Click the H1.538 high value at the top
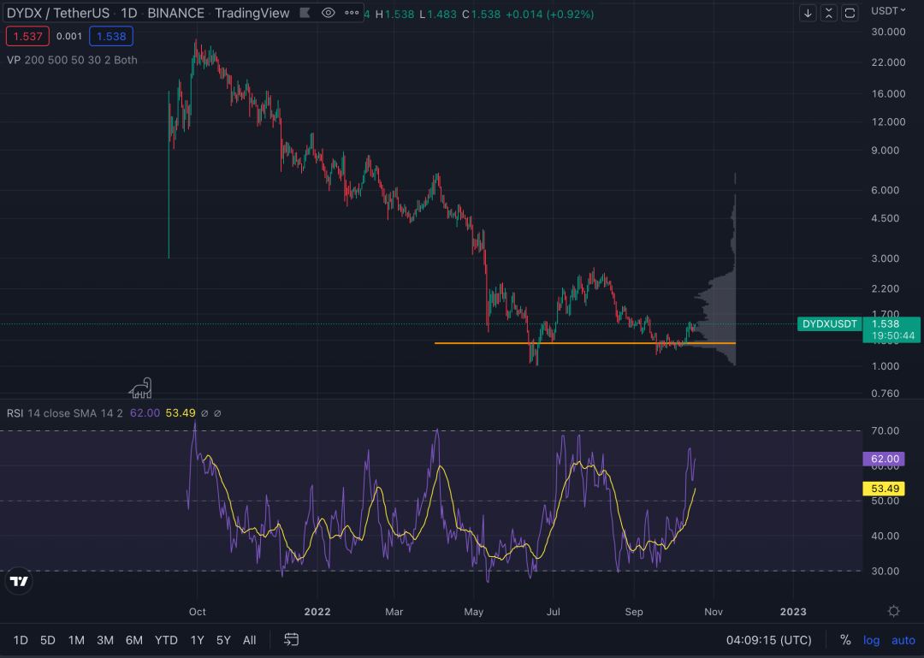This screenshot has width=924, height=658. (x=394, y=14)
